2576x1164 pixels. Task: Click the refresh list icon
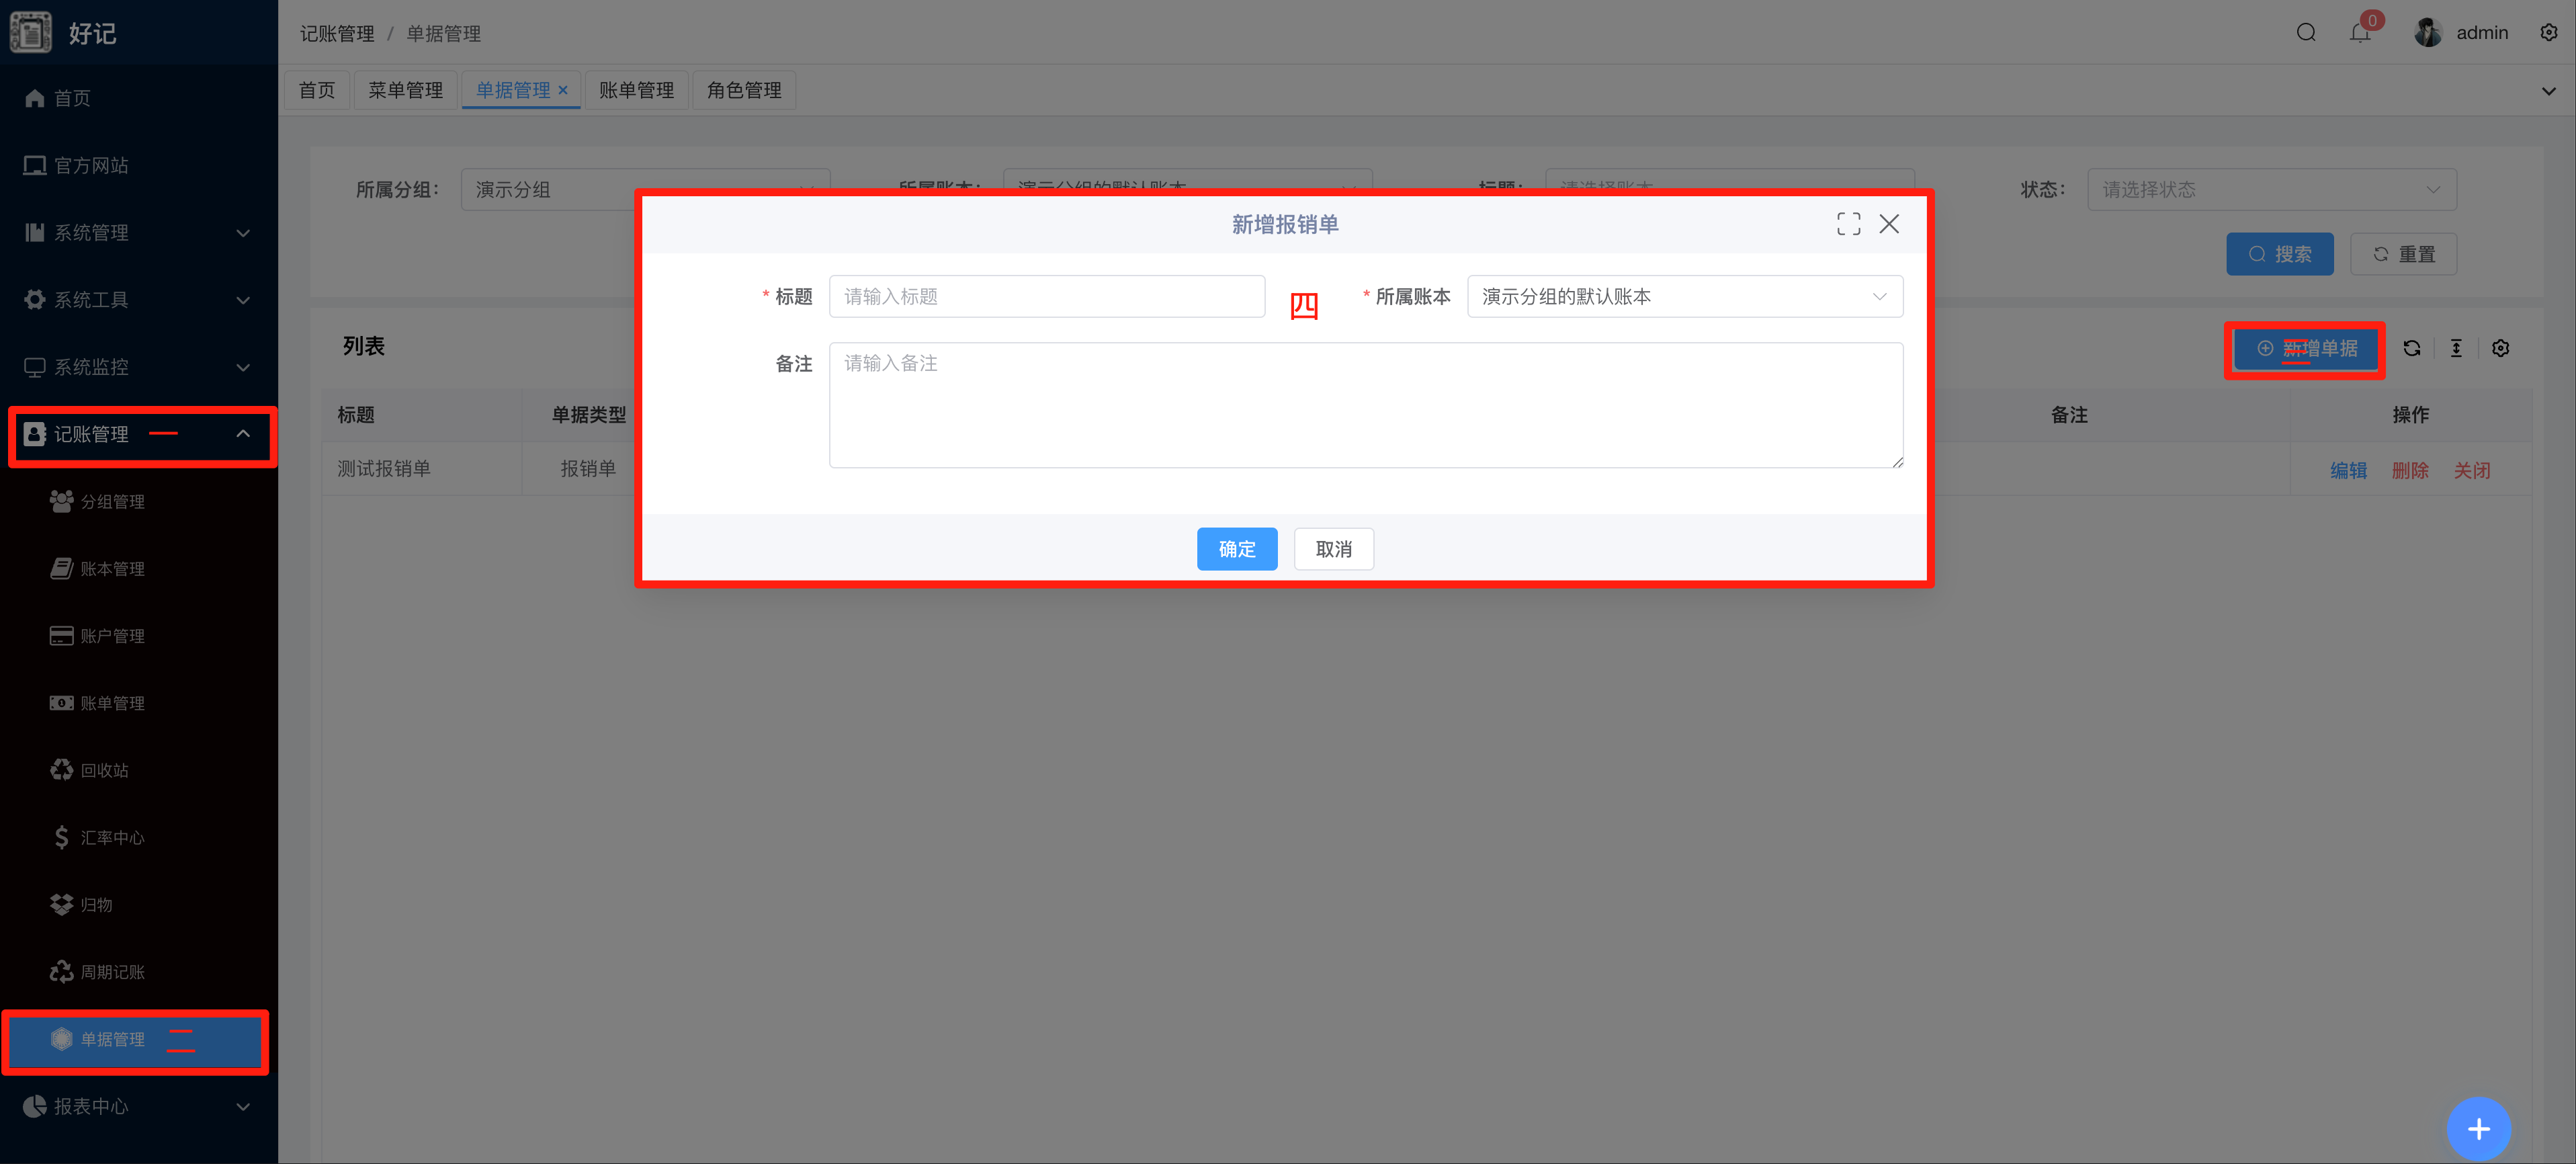coord(2411,348)
